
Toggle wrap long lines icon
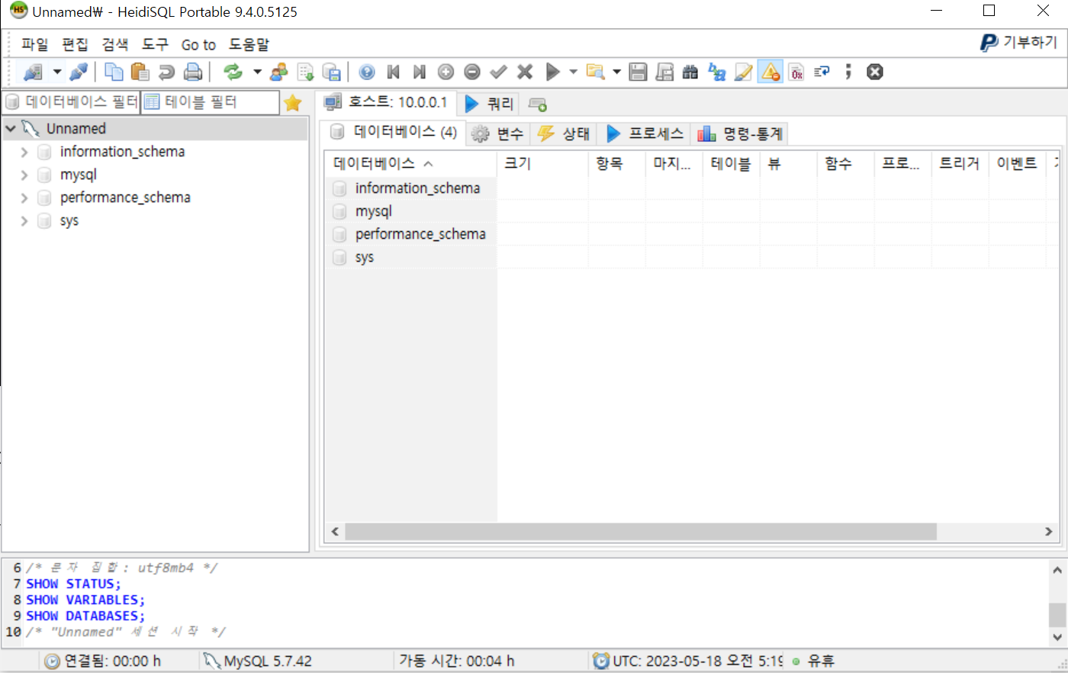(822, 72)
